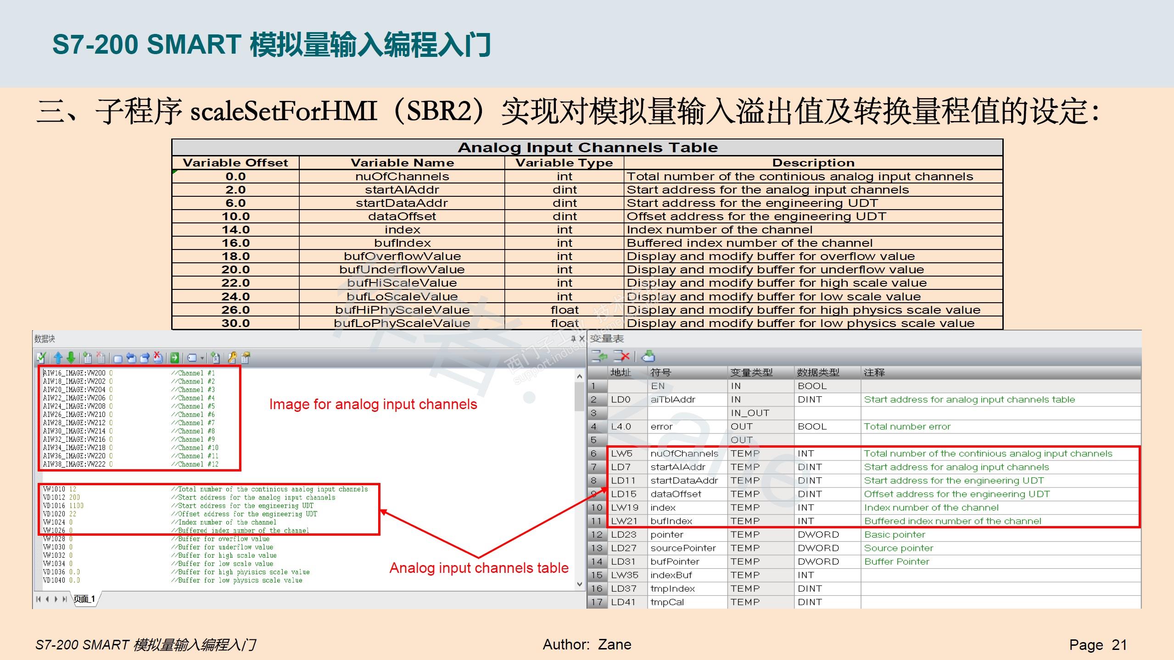Go to first page using tab navigation arrow
Screen dimensions: 1174x660
pos(38,599)
